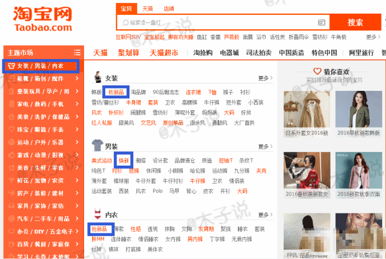Click the 牛仔裤 link under 男装

click(x=198, y=181)
